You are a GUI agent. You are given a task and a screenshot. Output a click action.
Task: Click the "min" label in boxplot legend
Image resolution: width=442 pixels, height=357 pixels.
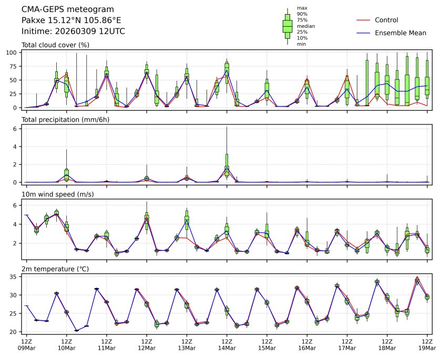pos(301,44)
